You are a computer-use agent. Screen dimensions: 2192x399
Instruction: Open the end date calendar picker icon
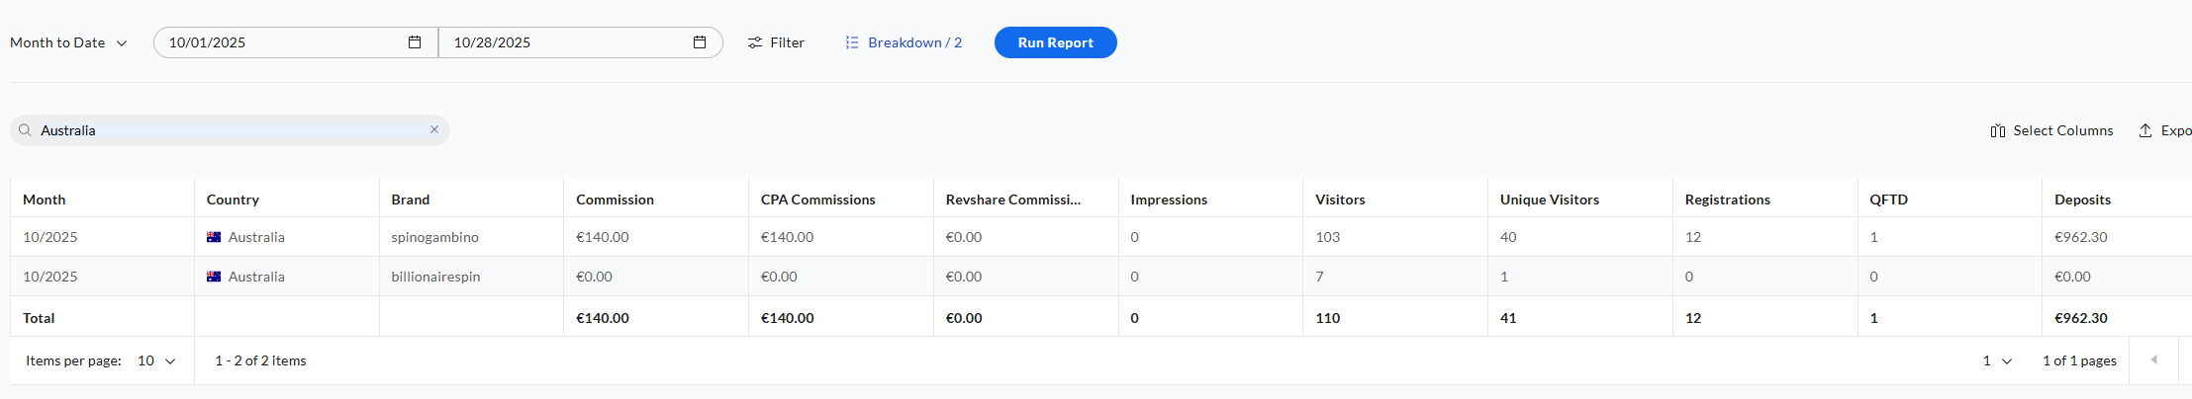(x=700, y=42)
